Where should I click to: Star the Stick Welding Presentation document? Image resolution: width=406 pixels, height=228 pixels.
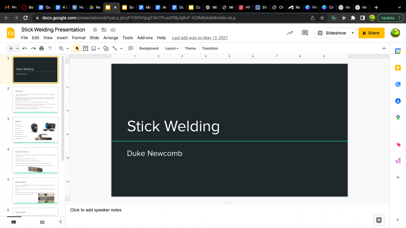[x=95, y=30]
